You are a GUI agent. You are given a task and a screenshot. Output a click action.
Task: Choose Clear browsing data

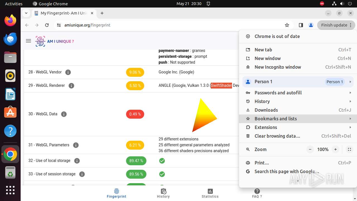click(x=298, y=136)
